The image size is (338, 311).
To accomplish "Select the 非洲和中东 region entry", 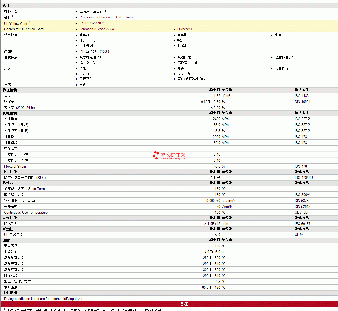I will click(88, 40).
